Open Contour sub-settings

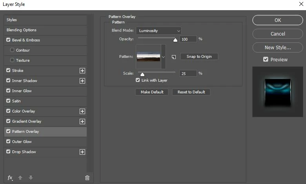coord(23,50)
